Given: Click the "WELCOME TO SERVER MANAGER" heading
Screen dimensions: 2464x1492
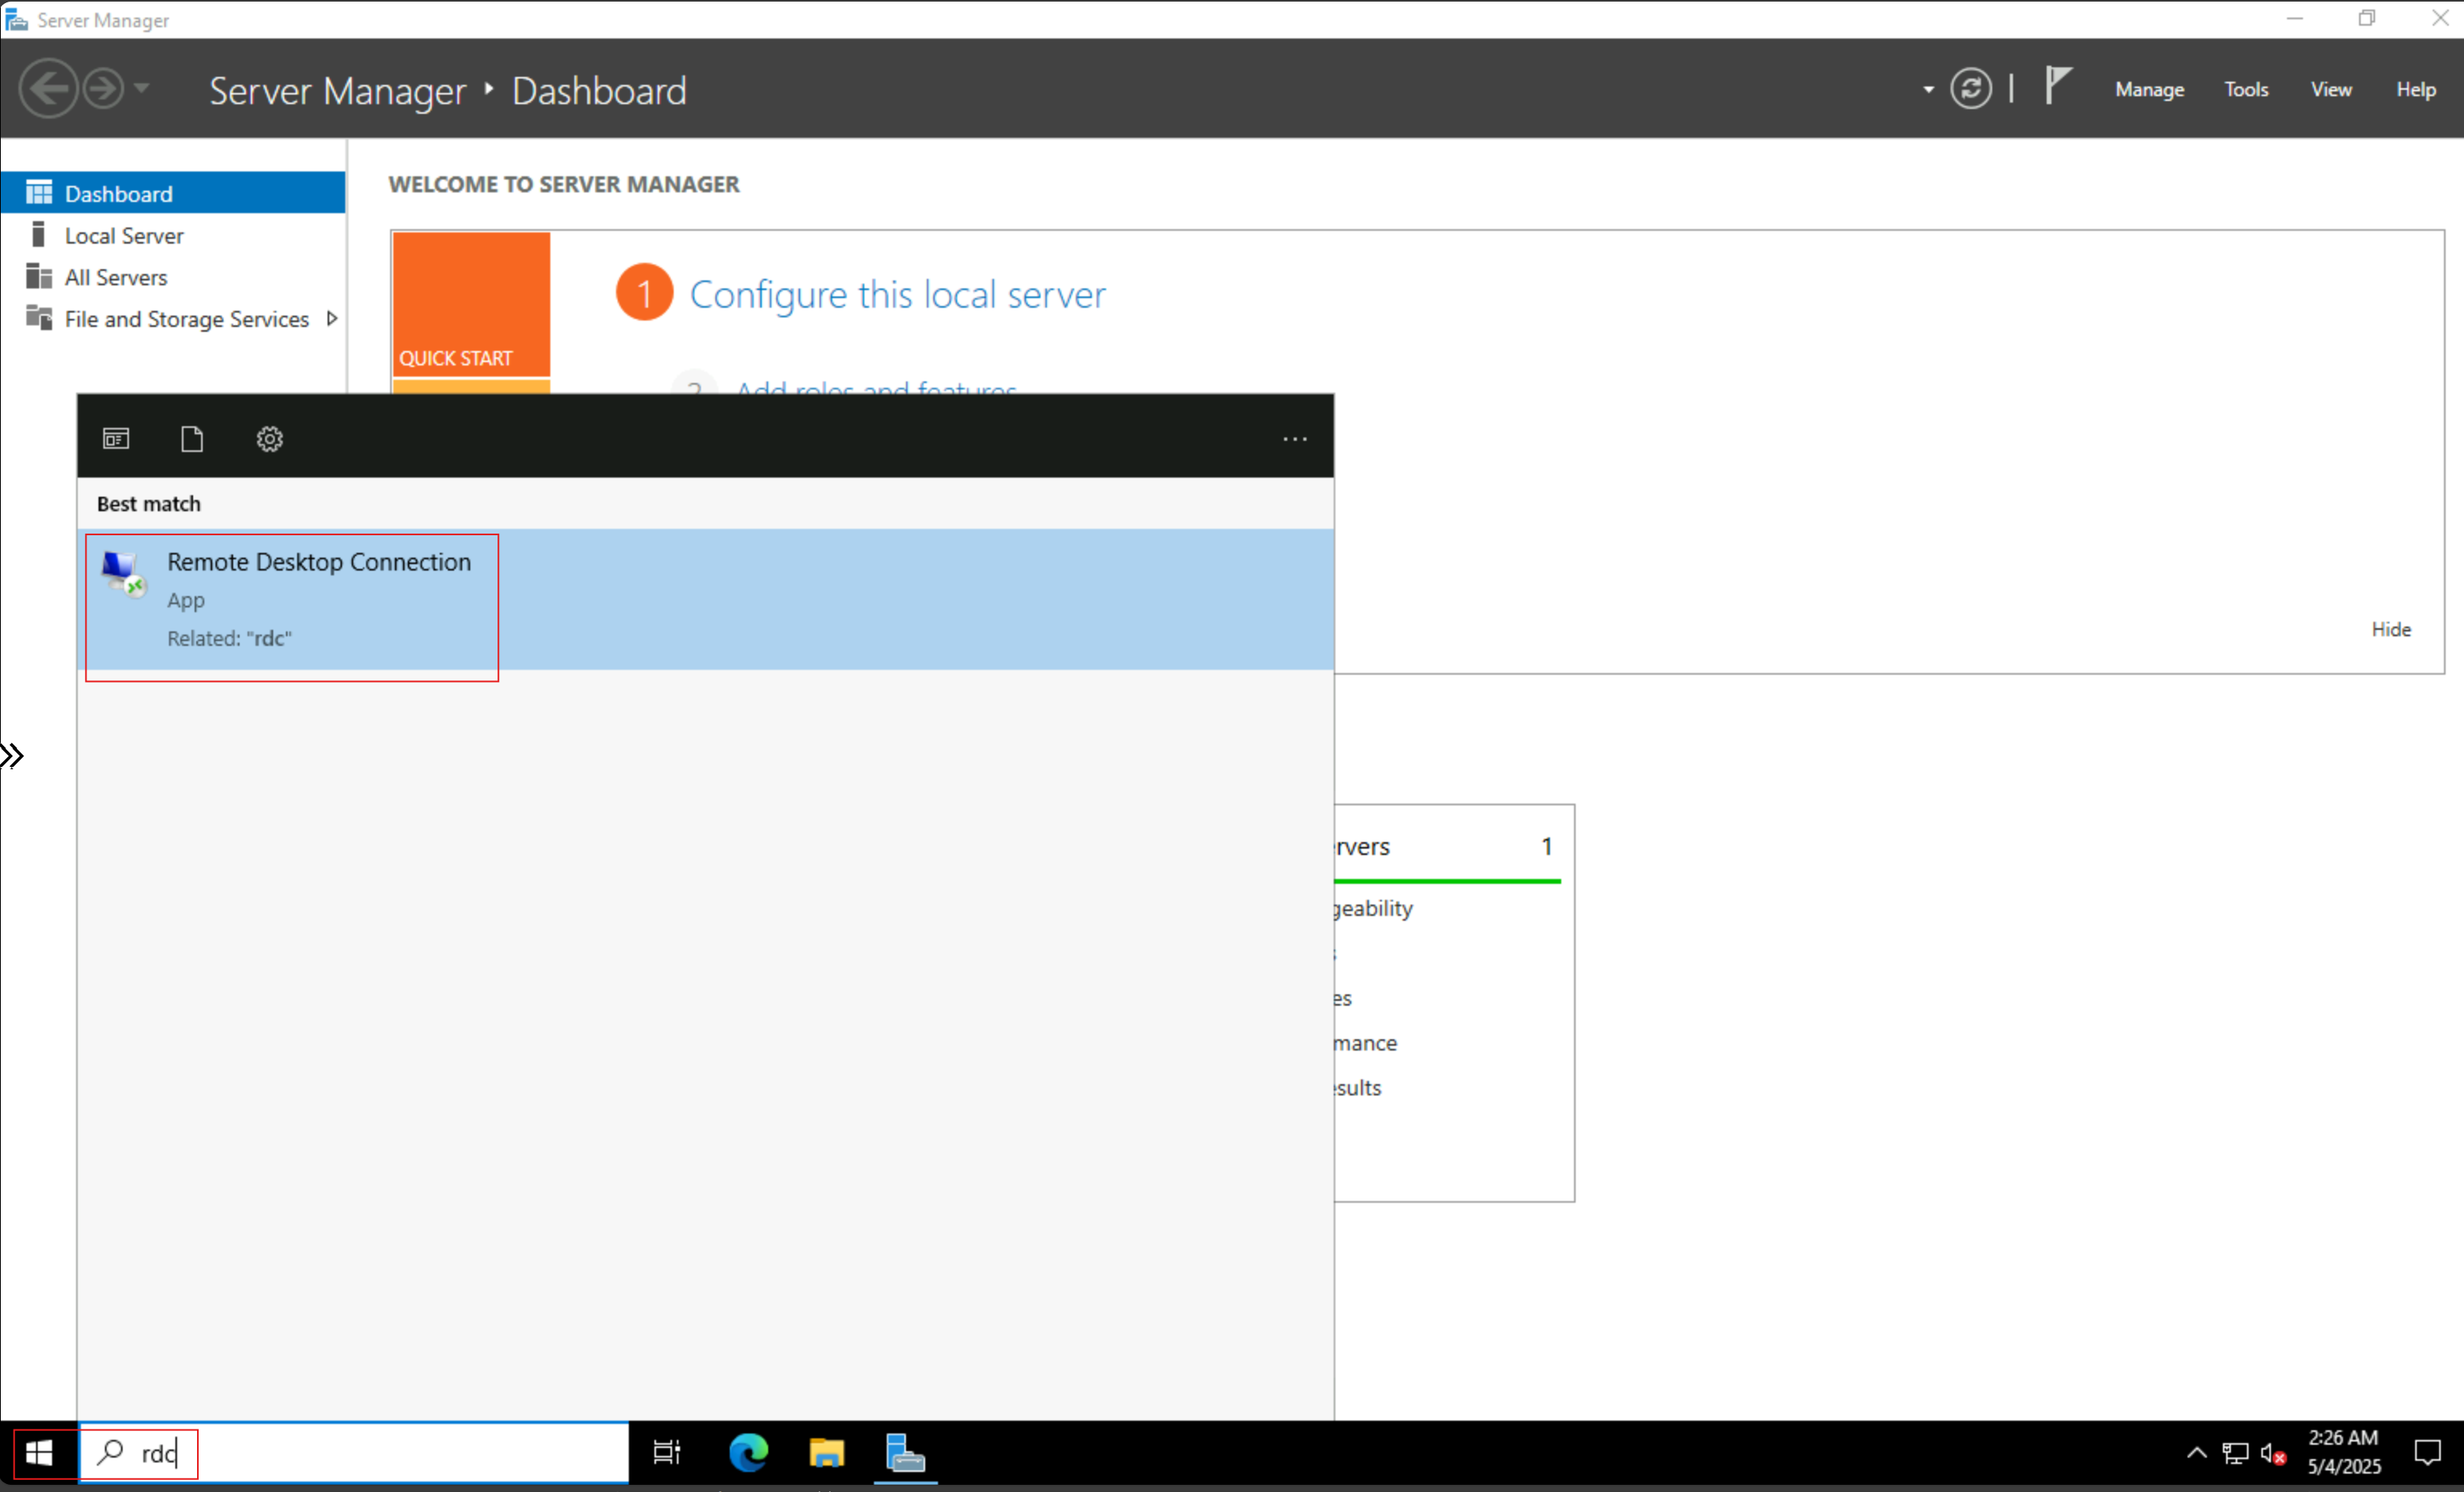Looking at the screenshot, I should point(564,184).
